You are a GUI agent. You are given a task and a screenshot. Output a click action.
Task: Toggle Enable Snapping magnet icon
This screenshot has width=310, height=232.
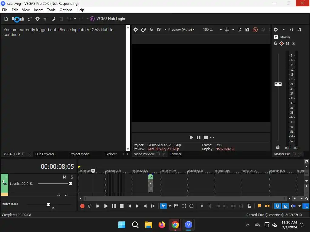point(278,206)
